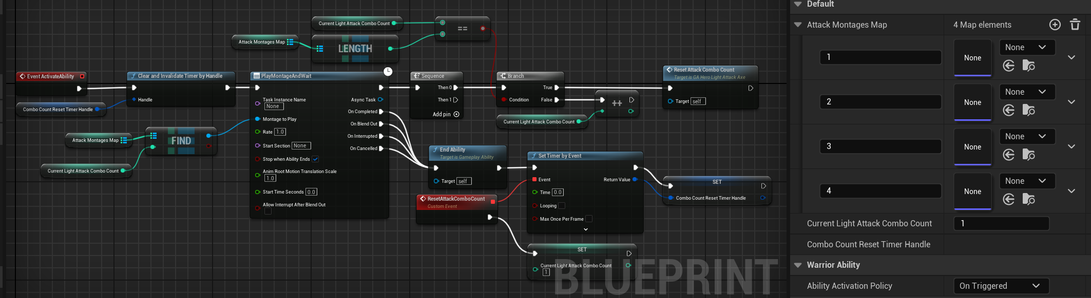1091x298 pixels.
Task: Open asset dropdown for map element 1
Action: coord(1027,47)
